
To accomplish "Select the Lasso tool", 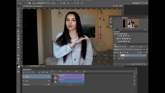I will [18, 14].
